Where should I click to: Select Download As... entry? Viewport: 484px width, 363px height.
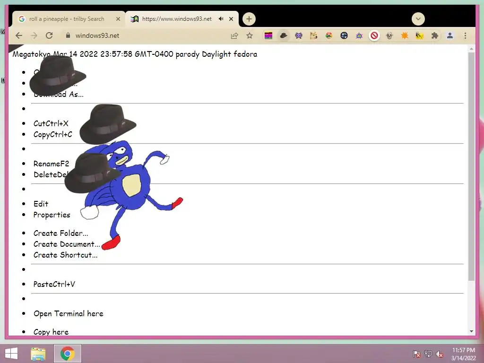tap(58, 94)
